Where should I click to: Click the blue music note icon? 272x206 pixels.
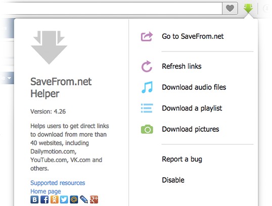(x=147, y=87)
